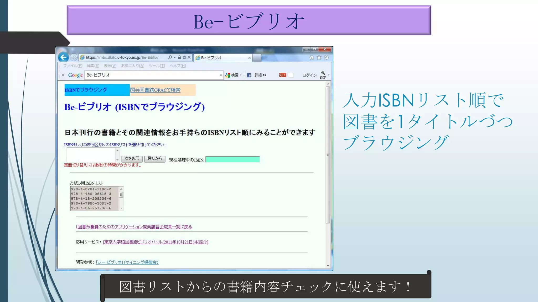538x302 pixels.
Task: Click the page scrollbar up arrow
Action: pyautogui.click(x=328, y=84)
